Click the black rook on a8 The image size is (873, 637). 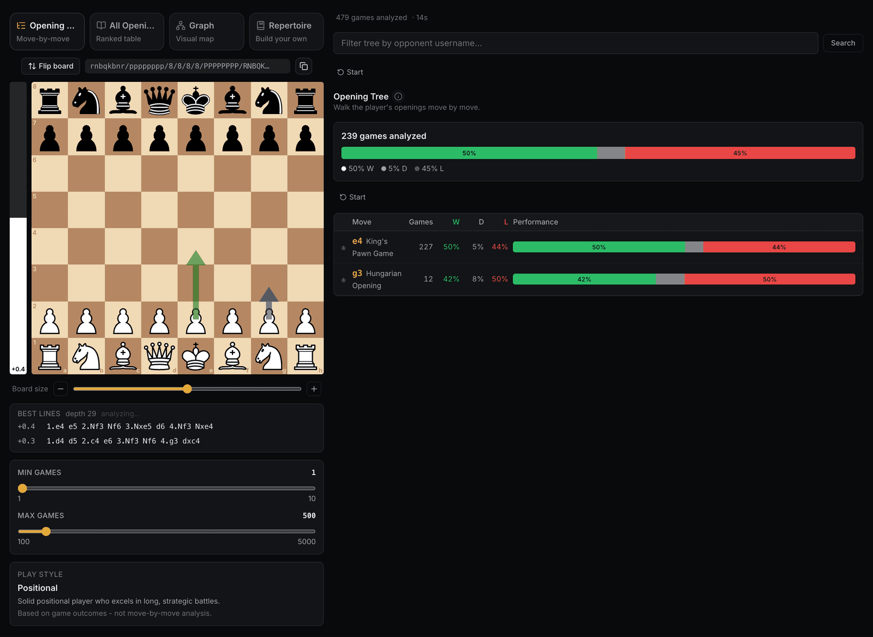[50, 100]
